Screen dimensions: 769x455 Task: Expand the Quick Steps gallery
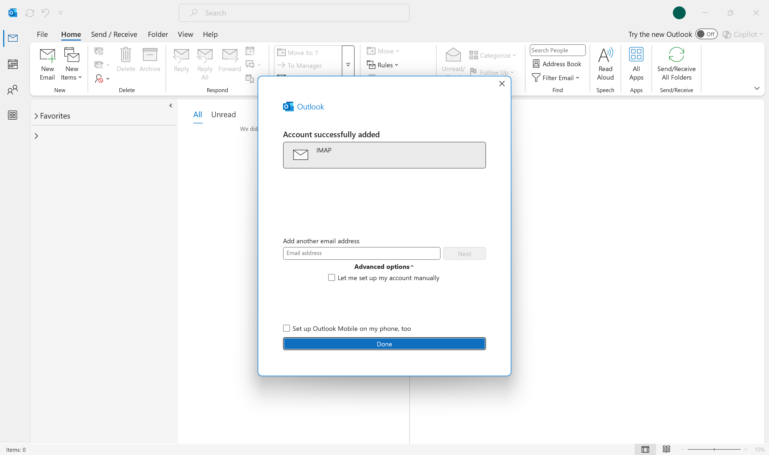click(x=348, y=65)
